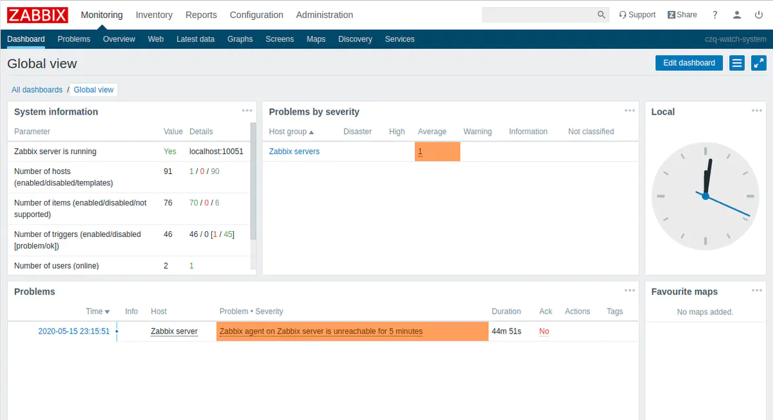Click the Global view breadcrumb
Image resolution: width=773 pixels, height=420 pixels.
93,90
